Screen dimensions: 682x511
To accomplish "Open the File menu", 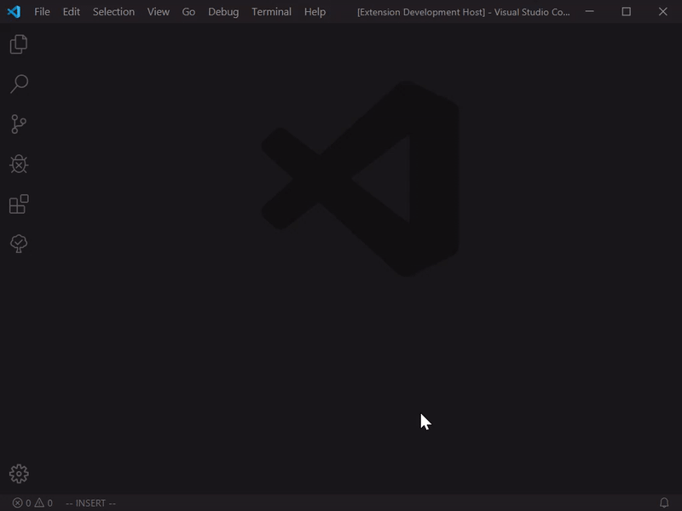I will [x=43, y=12].
